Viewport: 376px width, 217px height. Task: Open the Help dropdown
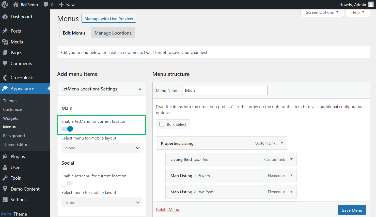pyautogui.click(x=358, y=12)
